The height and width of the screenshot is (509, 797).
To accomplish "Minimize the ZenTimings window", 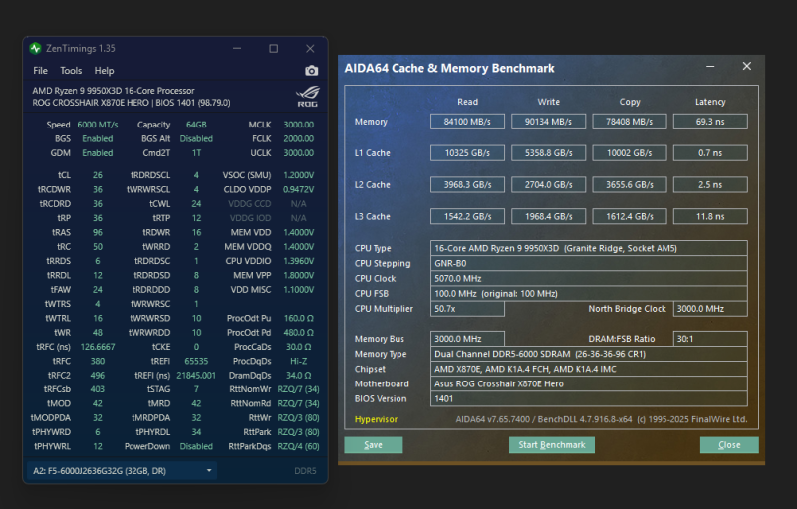I will (237, 48).
